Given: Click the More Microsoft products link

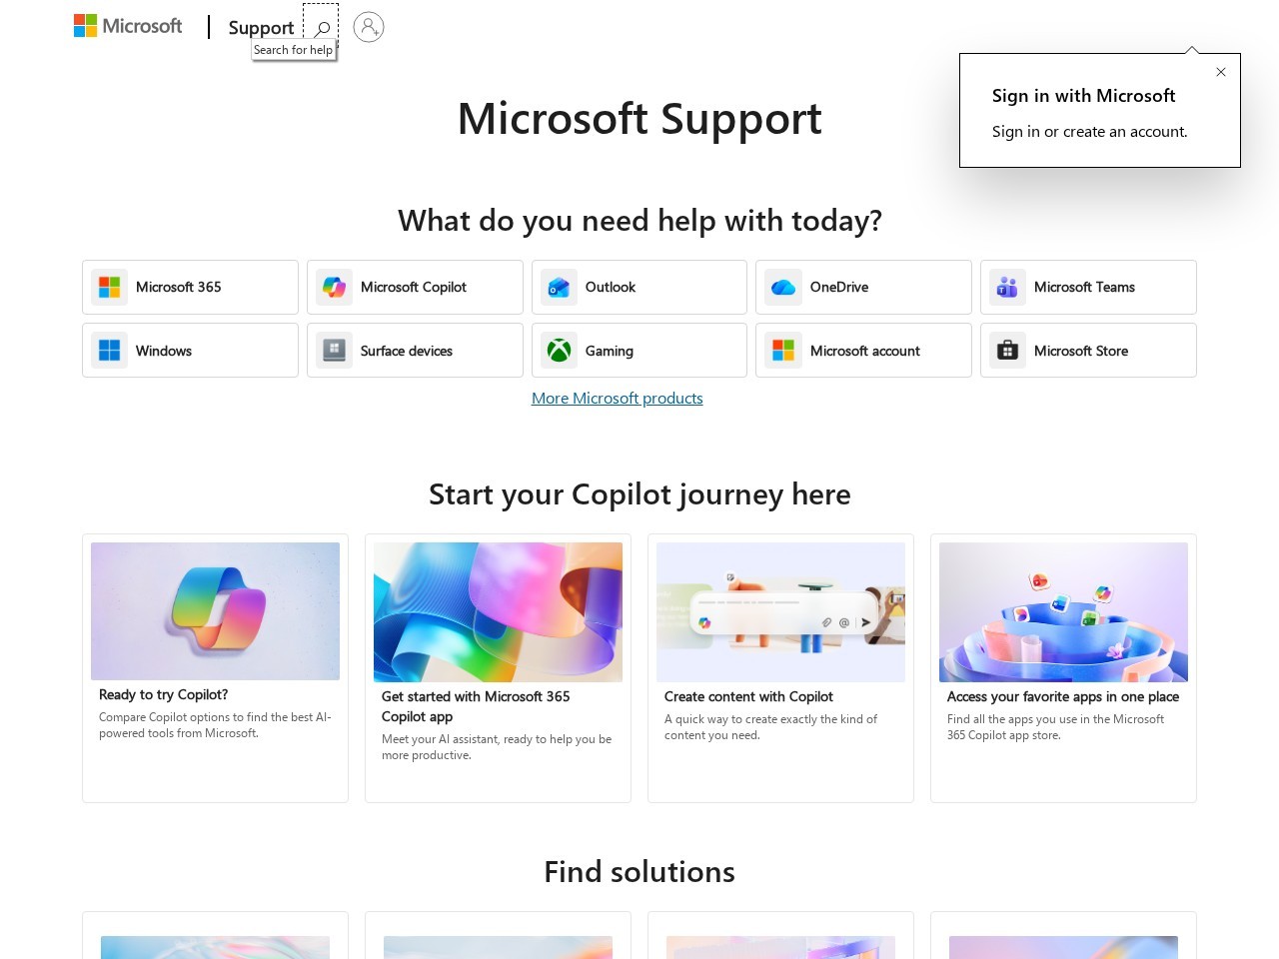Looking at the screenshot, I should coord(618,398).
